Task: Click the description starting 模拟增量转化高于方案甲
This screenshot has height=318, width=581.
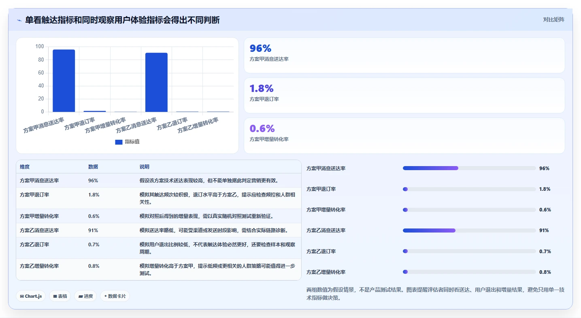Action: click(217, 270)
